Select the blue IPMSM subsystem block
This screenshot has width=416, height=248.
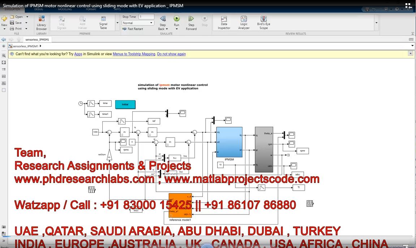[x=229, y=142]
